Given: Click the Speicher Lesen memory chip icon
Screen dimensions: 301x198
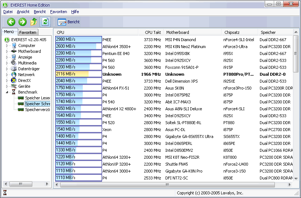Looking at the screenshot, I should coord(21,98).
